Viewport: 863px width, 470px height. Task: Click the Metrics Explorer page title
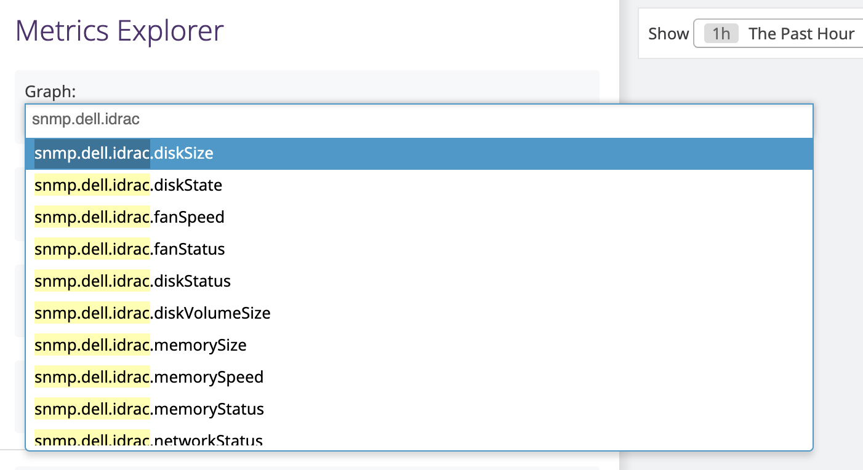coord(119,31)
